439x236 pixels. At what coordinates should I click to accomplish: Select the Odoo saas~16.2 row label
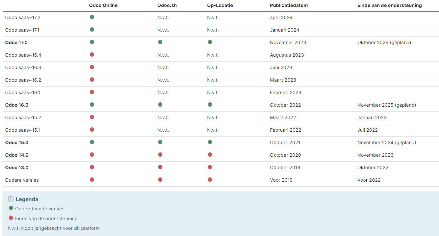(23, 80)
